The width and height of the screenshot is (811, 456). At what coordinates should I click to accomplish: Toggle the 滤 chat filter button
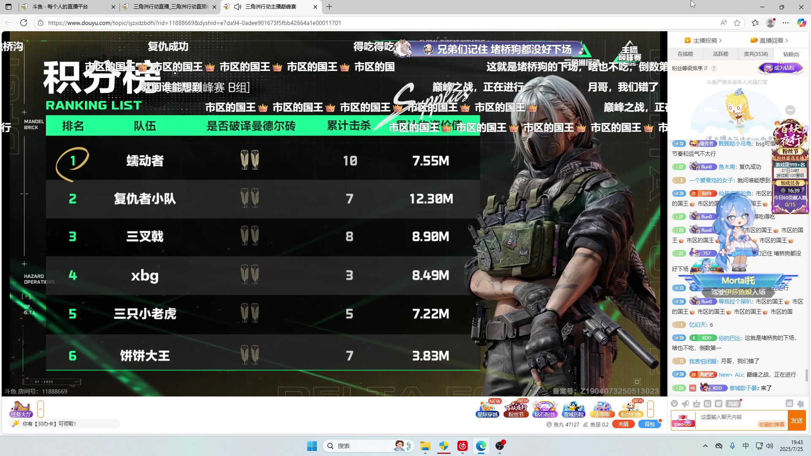789,404
